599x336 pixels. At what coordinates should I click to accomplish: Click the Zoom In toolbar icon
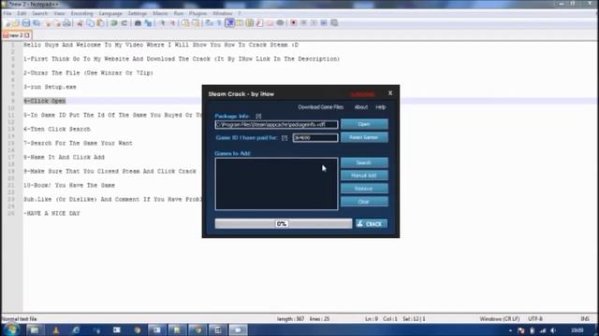[162, 23]
